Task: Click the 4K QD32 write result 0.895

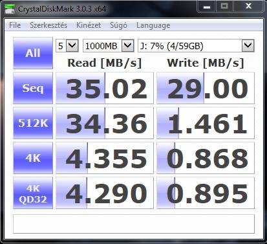Action: click(206, 193)
